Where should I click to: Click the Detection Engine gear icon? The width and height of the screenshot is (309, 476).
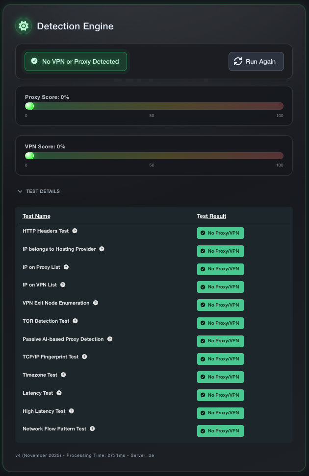tap(24, 26)
